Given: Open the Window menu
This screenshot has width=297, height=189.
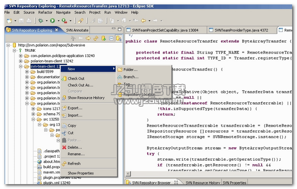Looking at the screenshot, I should pos(121,12).
